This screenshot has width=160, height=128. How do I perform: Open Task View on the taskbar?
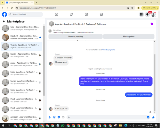[9, 125]
